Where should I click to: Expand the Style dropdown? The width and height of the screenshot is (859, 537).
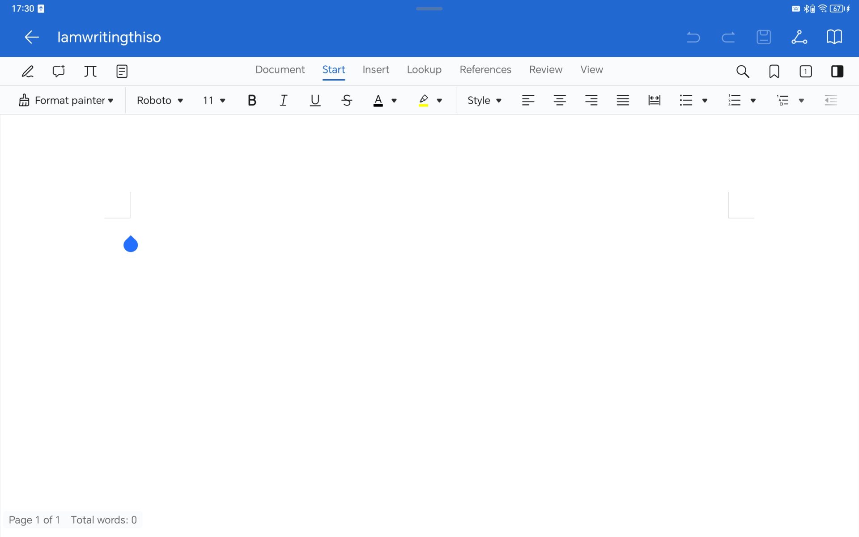point(484,100)
